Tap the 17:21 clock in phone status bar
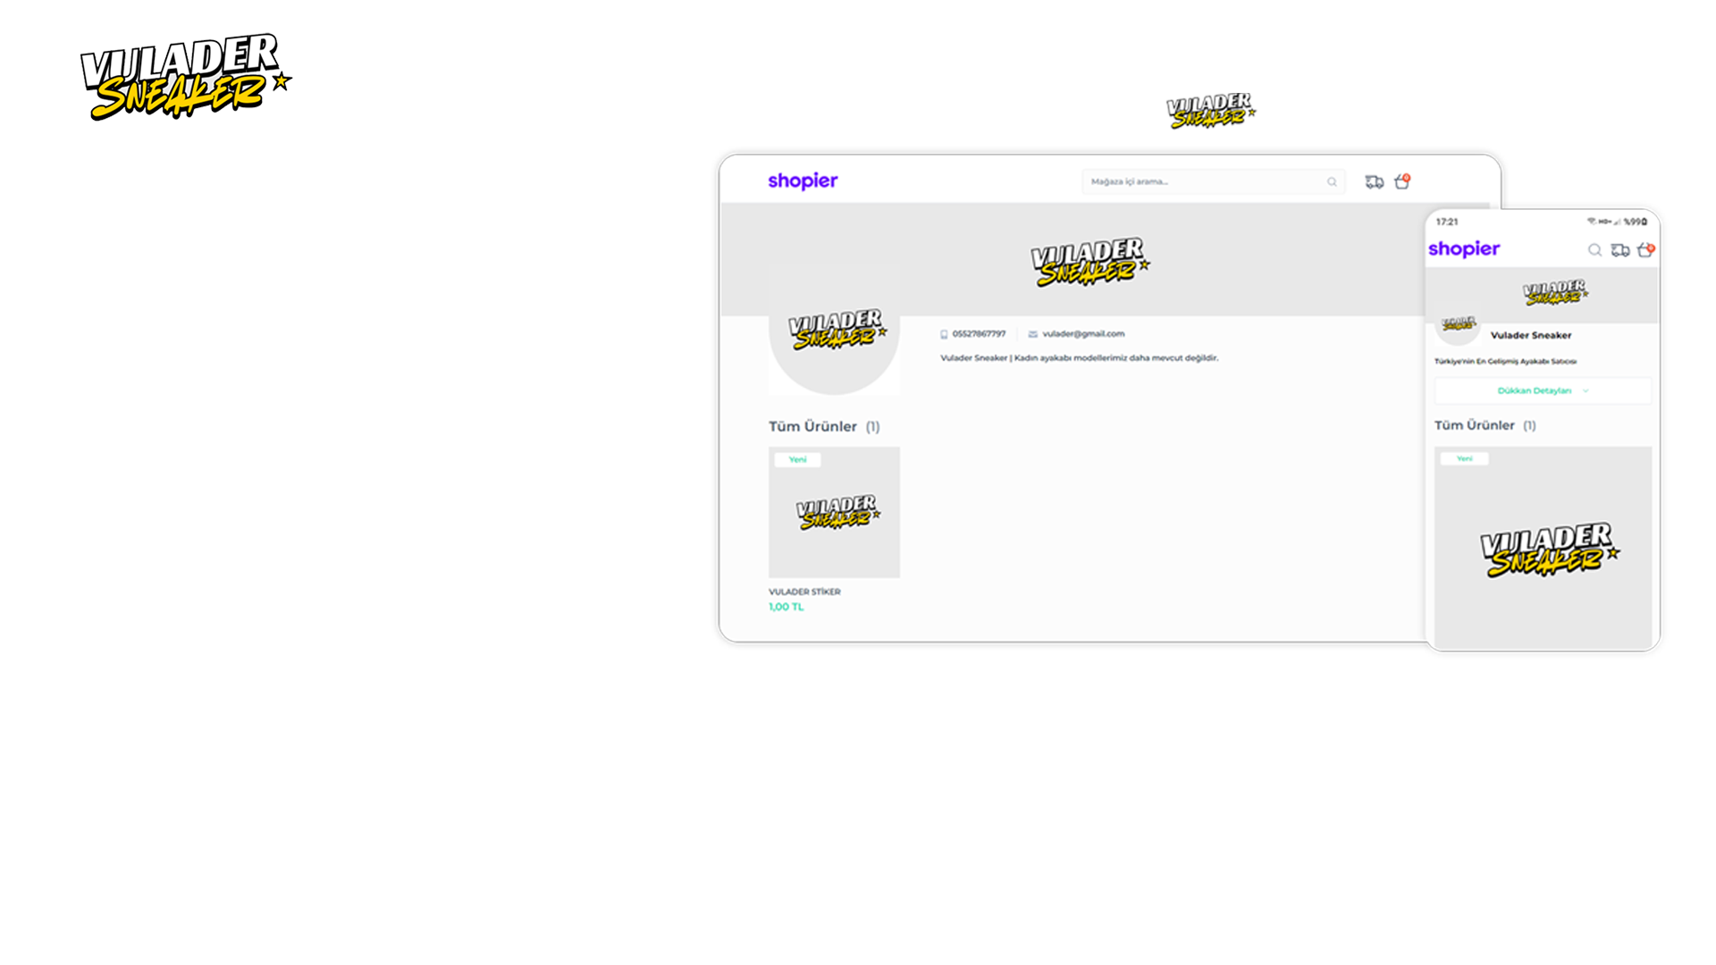Viewport: 1716px width, 965px height. click(x=1447, y=222)
